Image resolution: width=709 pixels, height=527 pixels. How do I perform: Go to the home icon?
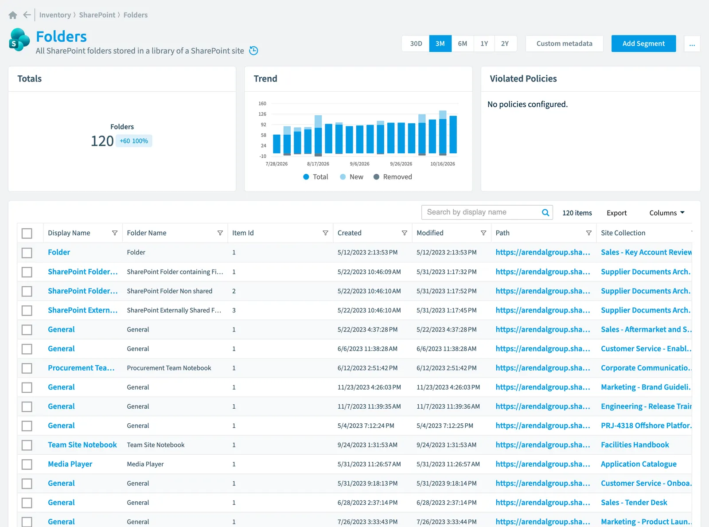(x=13, y=15)
